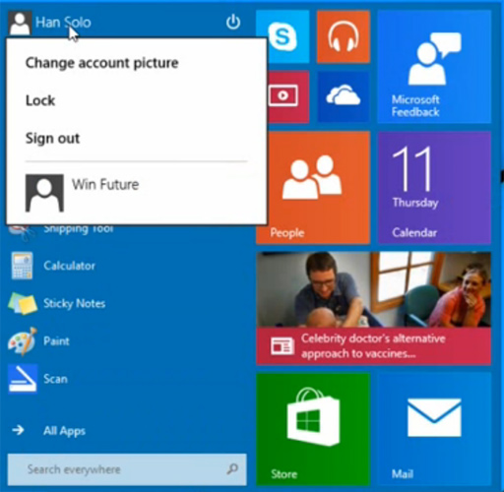
Task: Click the search magnifier icon
Action: tap(232, 469)
